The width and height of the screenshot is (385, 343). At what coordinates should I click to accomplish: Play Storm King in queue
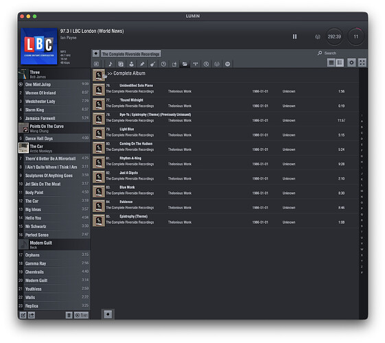pyautogui.click(x=54, y=110)
